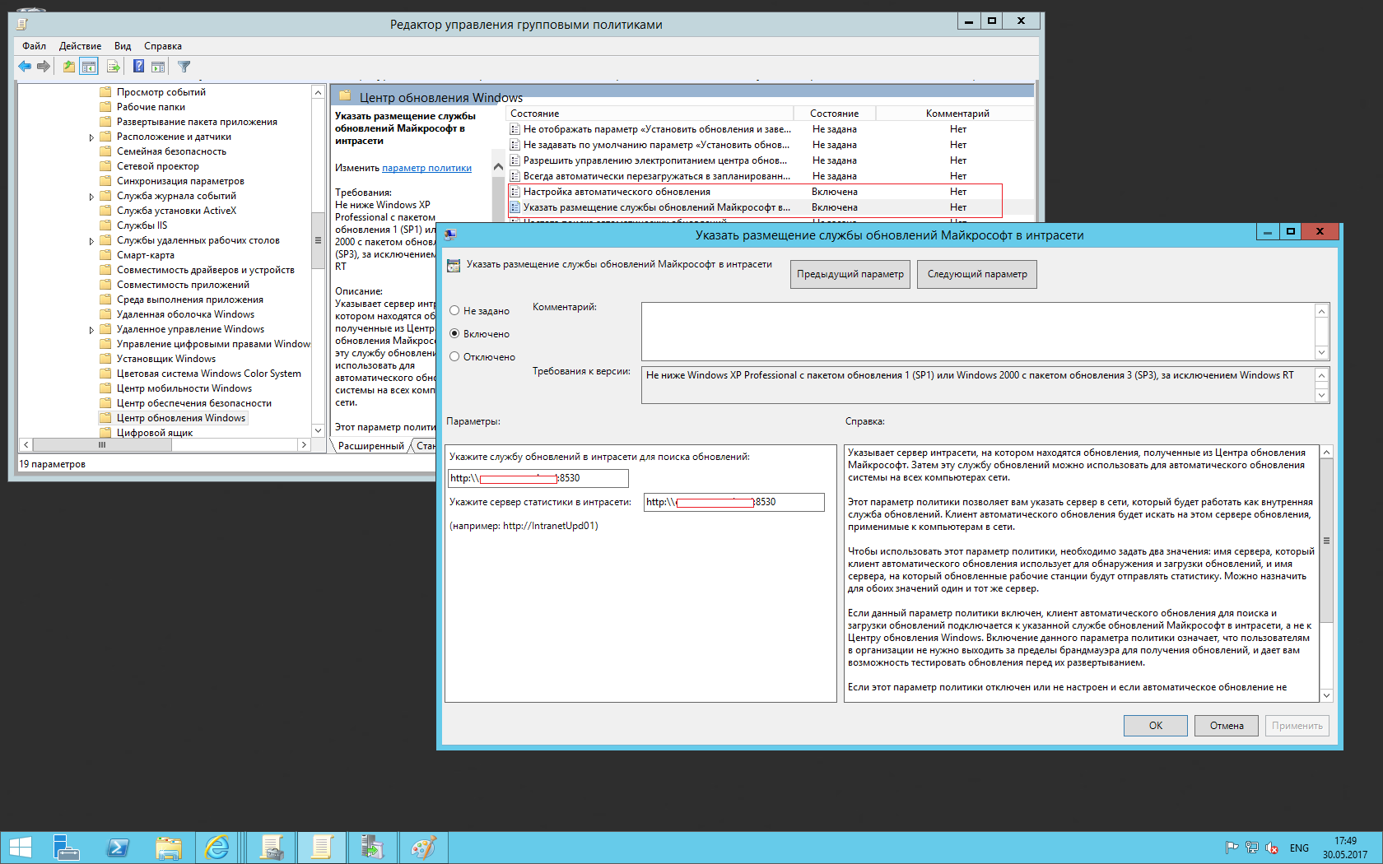Switch to the Расширенный tab

coord(371,446)
